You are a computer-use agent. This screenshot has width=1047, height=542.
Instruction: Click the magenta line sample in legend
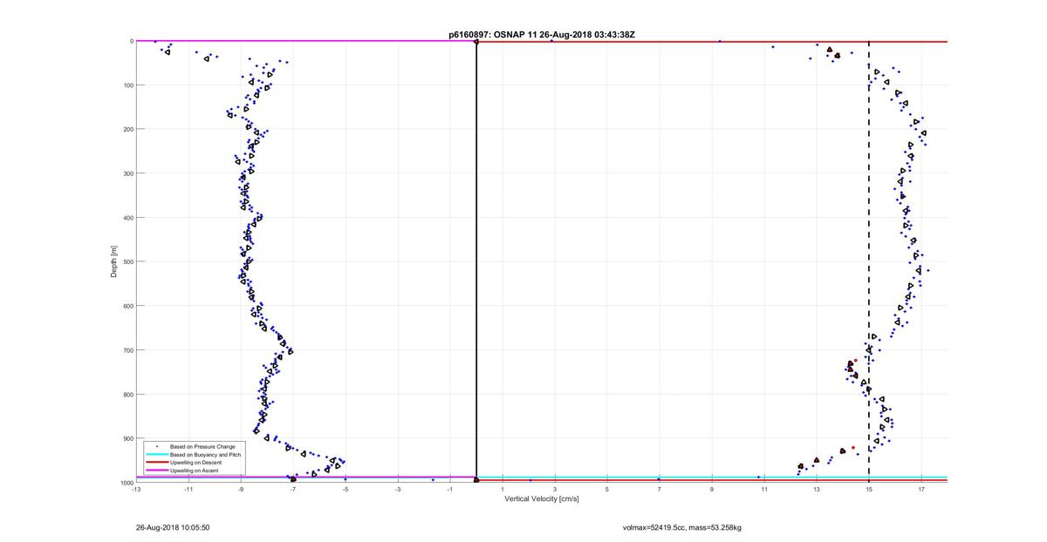click(x=157, y=471)
